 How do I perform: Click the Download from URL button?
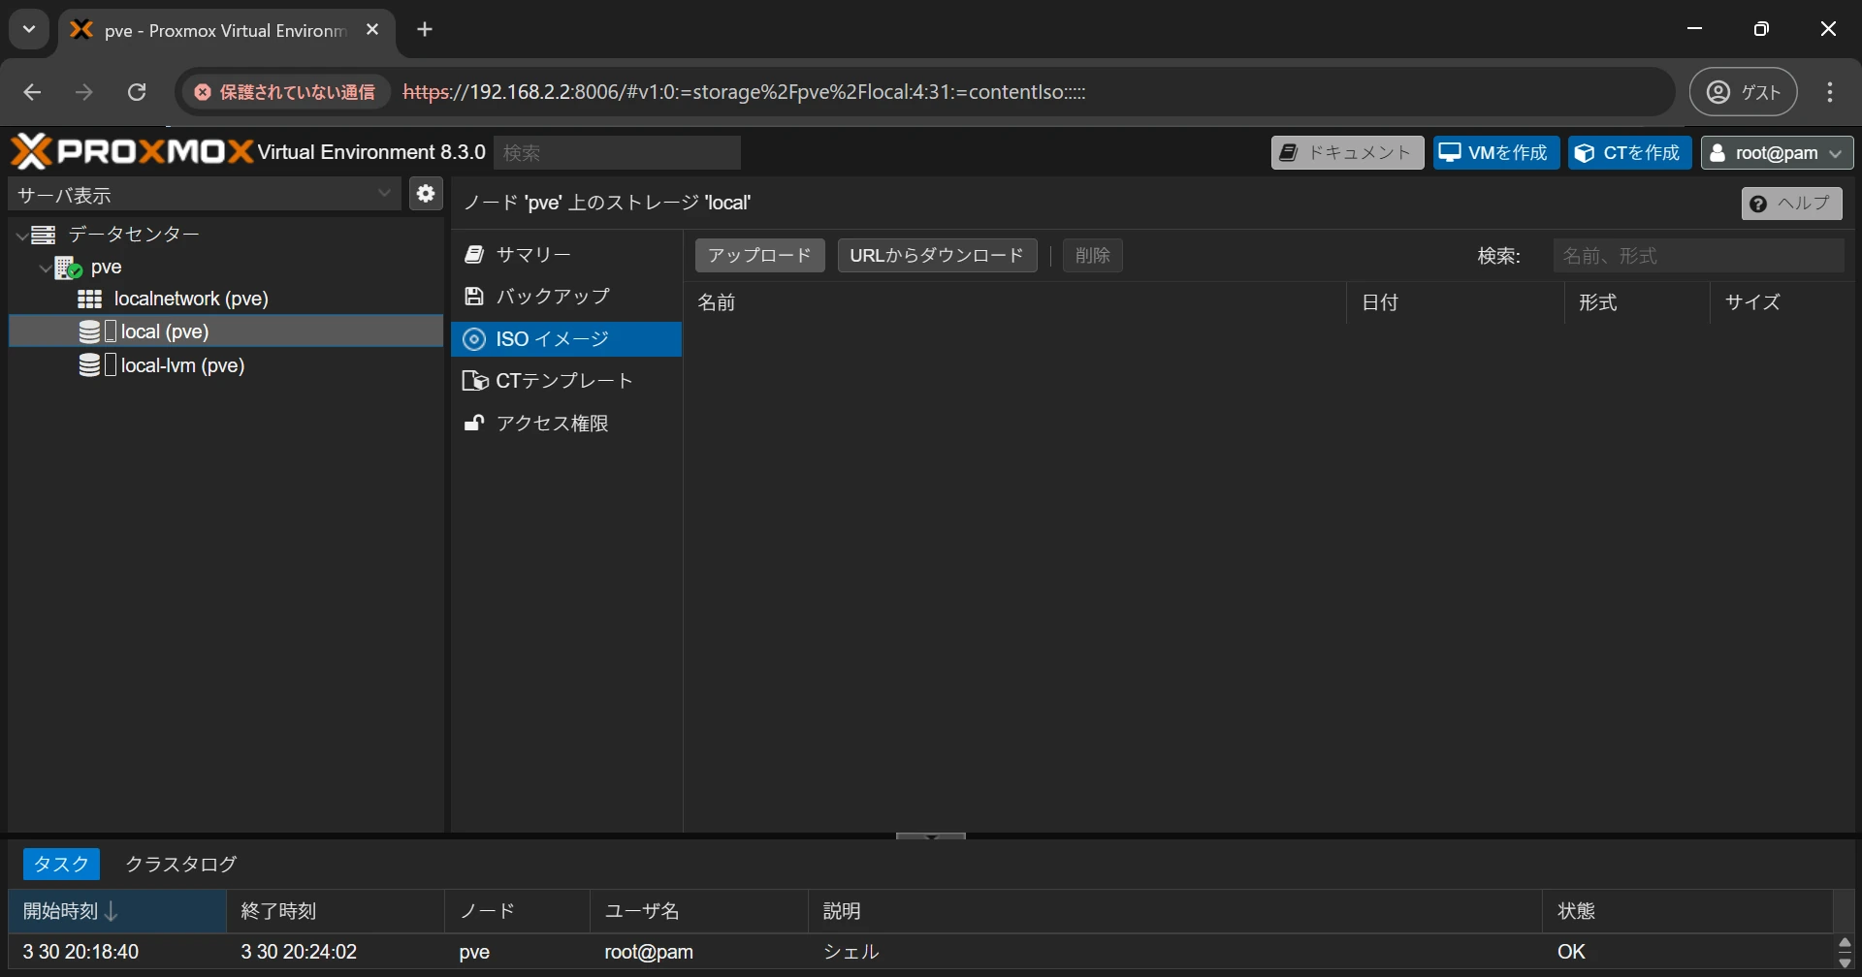[937, 256]
